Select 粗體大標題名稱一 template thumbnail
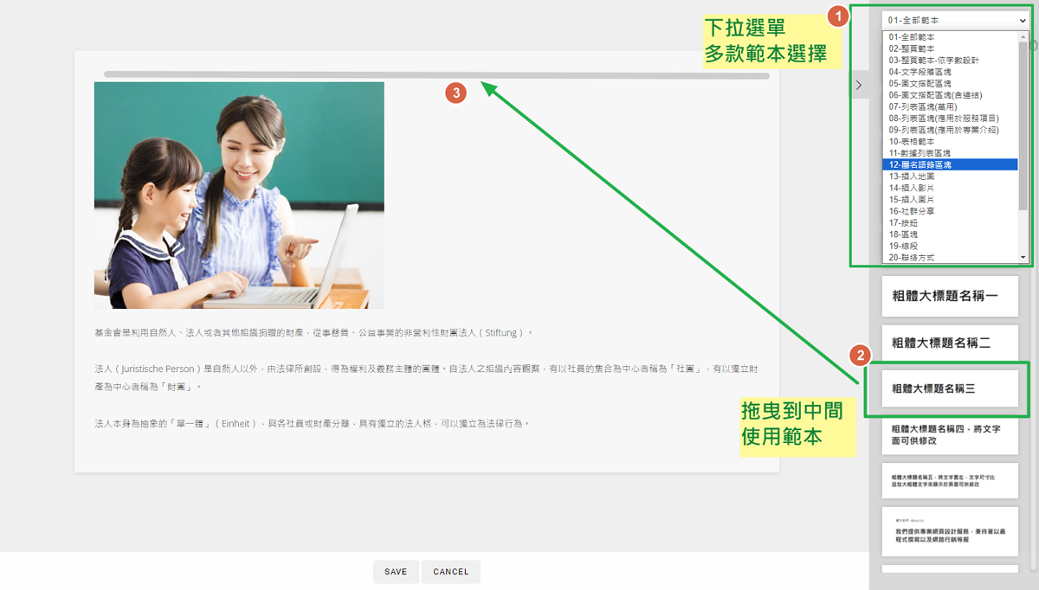Screen dimensions: 1039x590 click(x=950, y=295)
